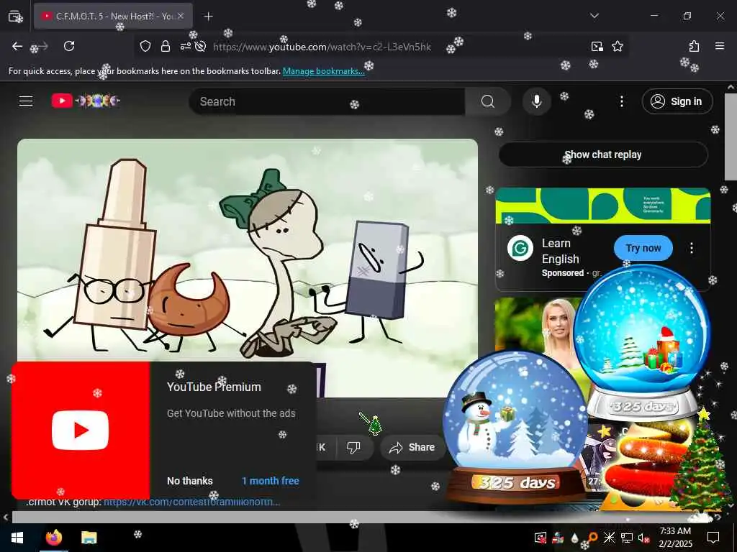Reload the current page
The width and height of the screenshot is (737, 552).
point(69,46)
